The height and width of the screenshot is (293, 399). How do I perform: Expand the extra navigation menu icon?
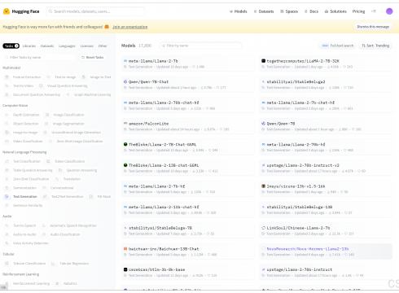[374, 11]
